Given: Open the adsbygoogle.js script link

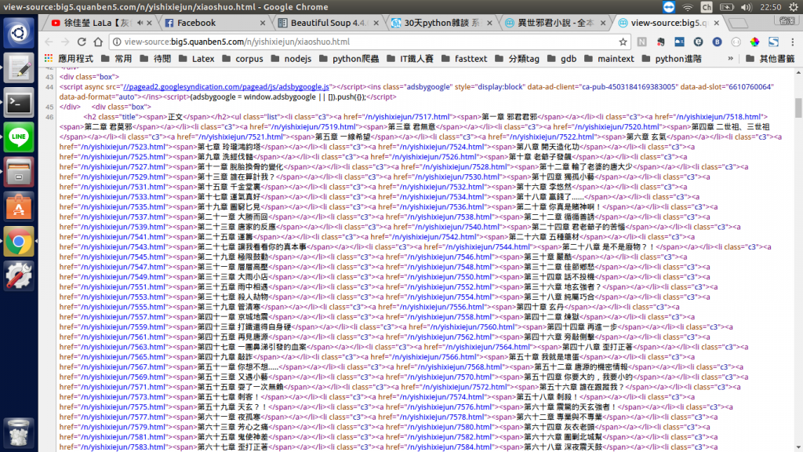Looking at the screenshot, I should (x=226, y=86).
